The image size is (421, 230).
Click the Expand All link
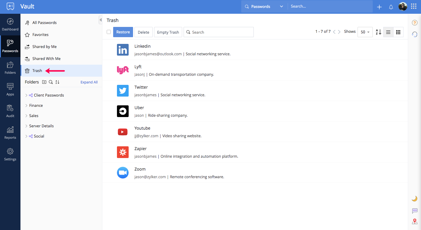pos(89,82)
